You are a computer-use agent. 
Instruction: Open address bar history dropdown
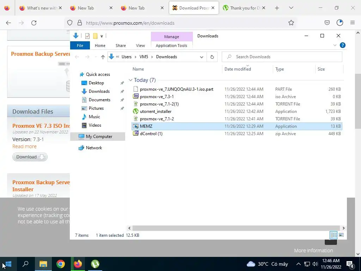202,57
